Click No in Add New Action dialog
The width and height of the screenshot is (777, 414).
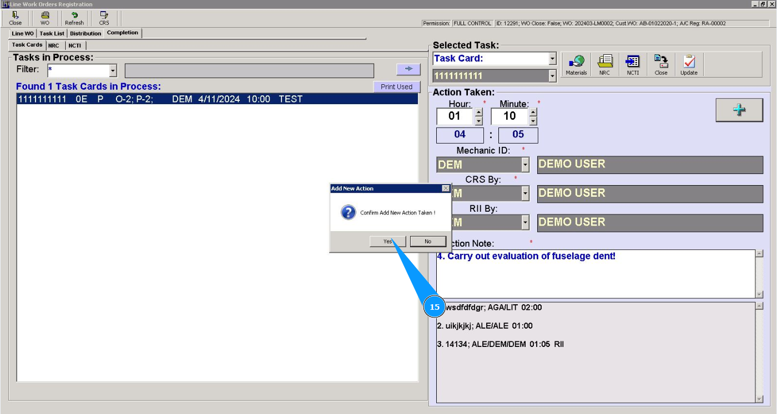click(428, 241)
